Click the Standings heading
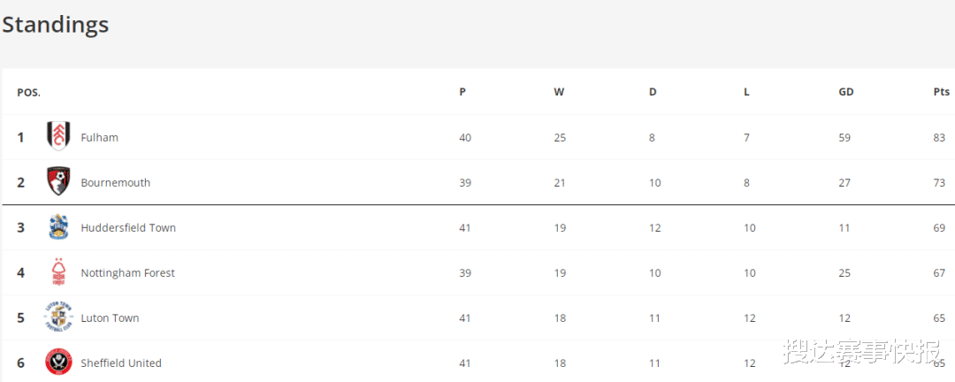The image size is (955, 382). pyautogui.click(x=56, y=25)
